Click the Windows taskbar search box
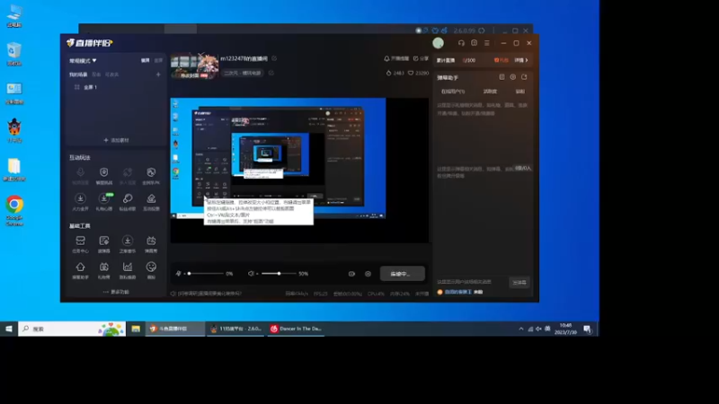719x404 pixels. tap(72, 329)
